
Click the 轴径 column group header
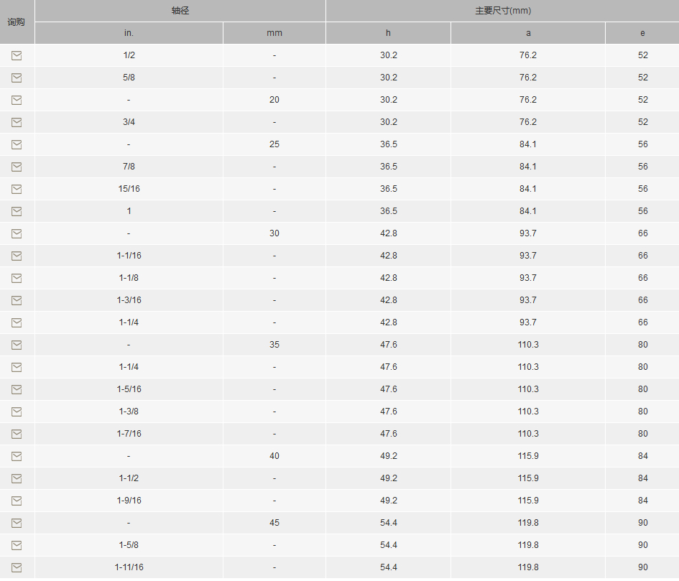point(180,11)
